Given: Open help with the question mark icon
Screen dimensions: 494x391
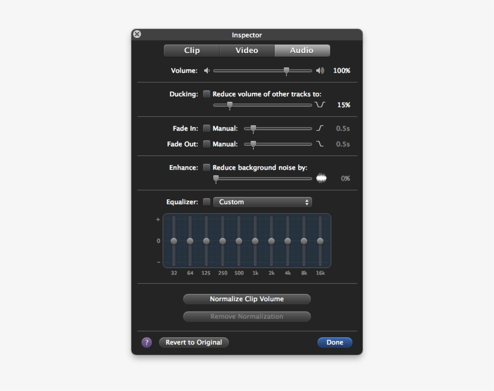Looking at the screenshot, I should (x=145, y=342).
